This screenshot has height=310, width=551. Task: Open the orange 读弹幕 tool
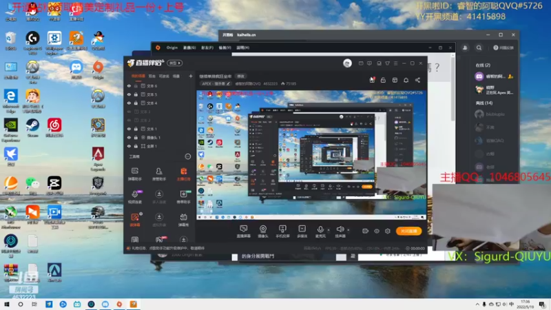[134, 220]
